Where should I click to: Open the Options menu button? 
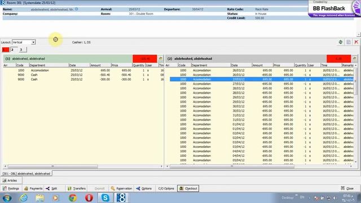pyautogui.click(x=144, y=188)
